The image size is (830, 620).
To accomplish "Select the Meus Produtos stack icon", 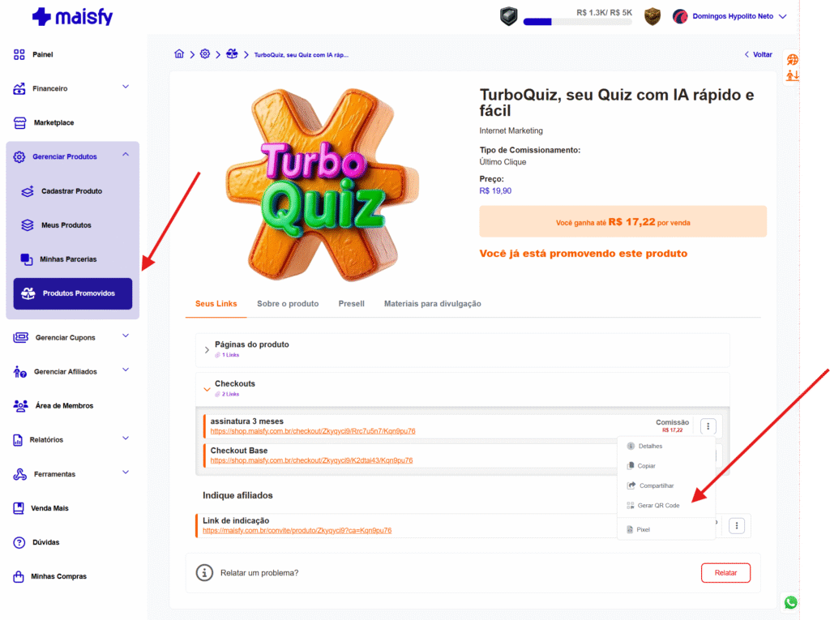I will coord(28,225).
